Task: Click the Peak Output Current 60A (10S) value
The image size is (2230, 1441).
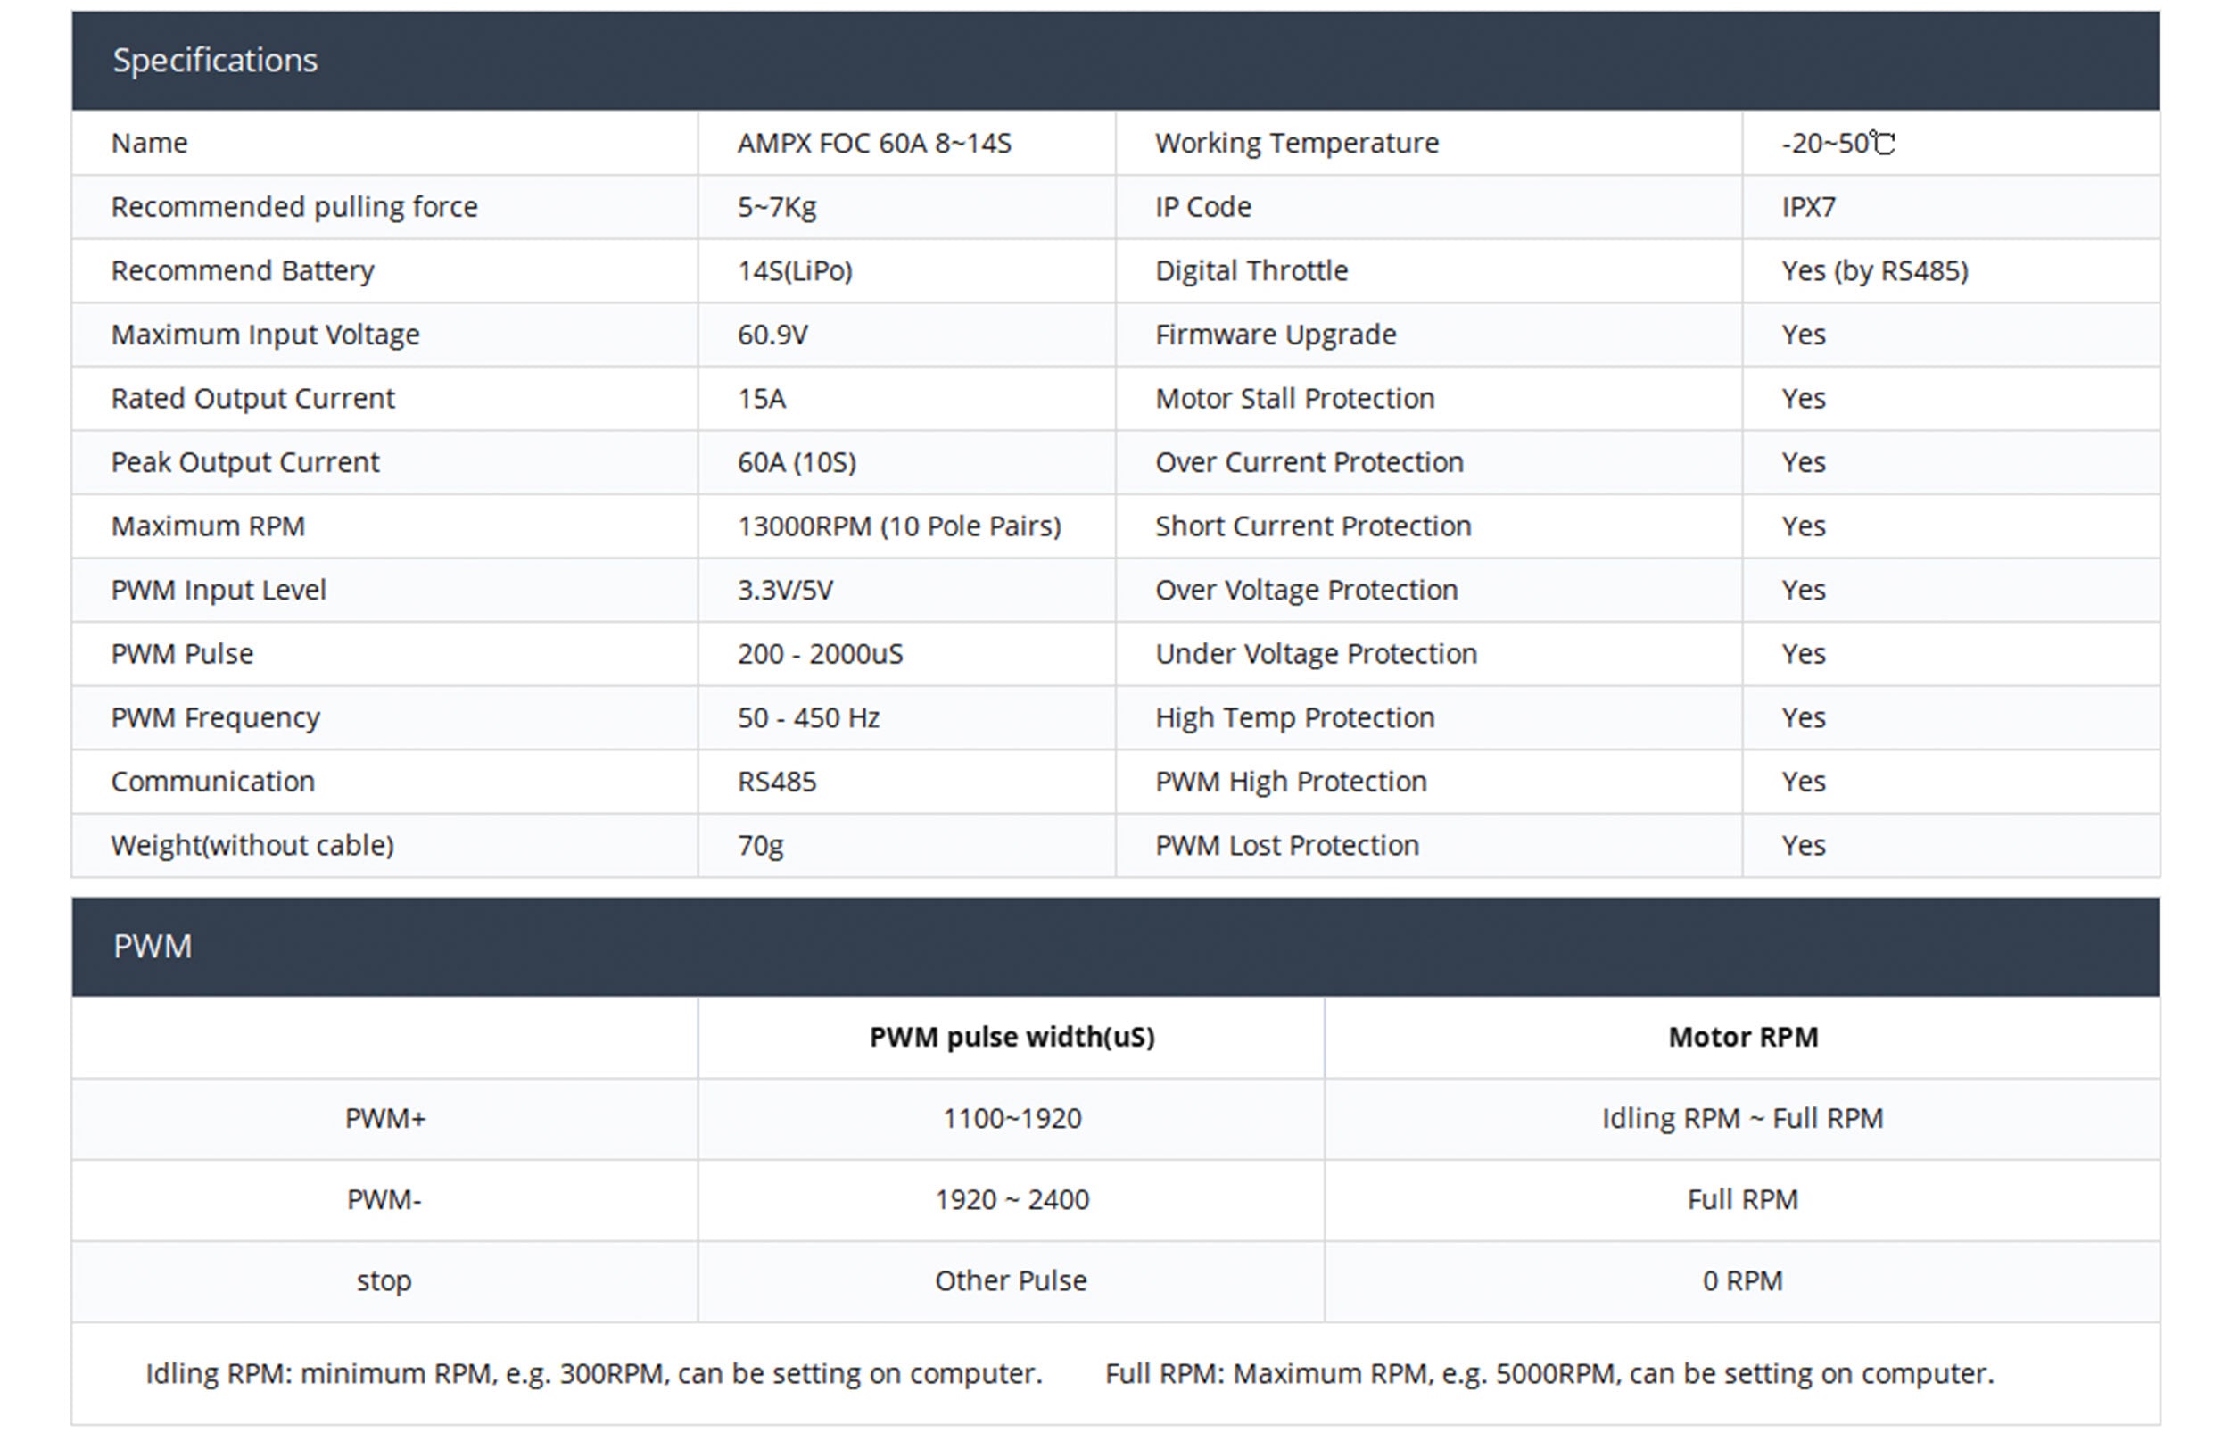Action: (796, 462)
